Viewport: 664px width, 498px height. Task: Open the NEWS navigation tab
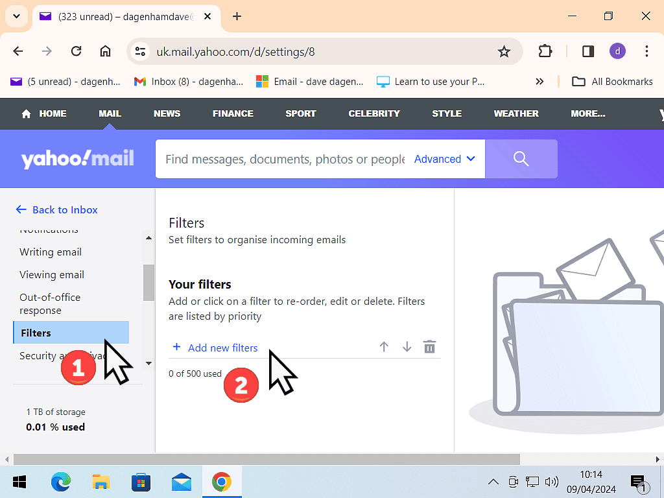167,113
